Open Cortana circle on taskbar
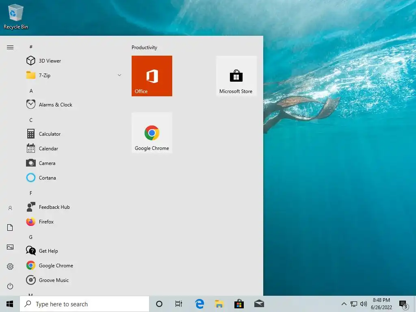Image resolution: width=416 pixels, height=312 pixels. (x=159, y=304)
